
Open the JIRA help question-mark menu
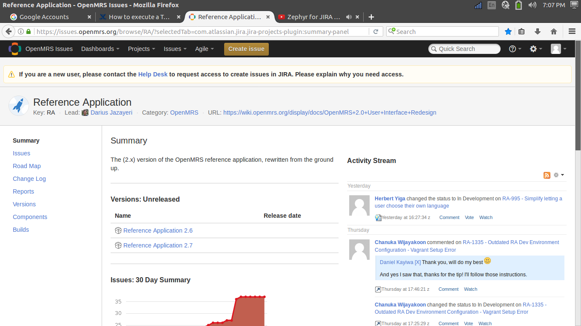pos(515,49)
